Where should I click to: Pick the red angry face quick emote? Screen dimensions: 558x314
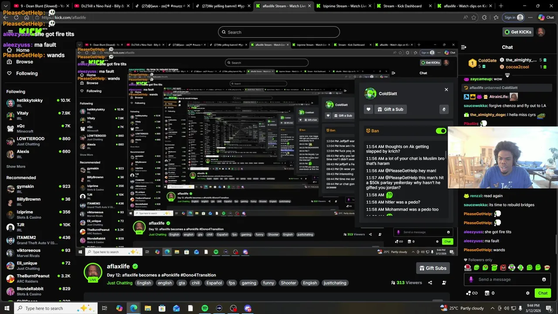(x=503, y=267)
